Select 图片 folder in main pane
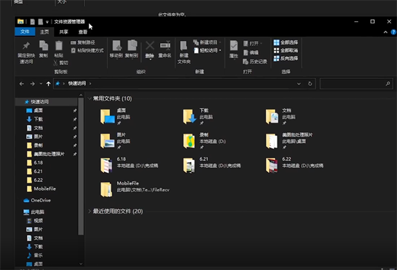Screen dimensions: 397x270 click(x=115, y=141)
